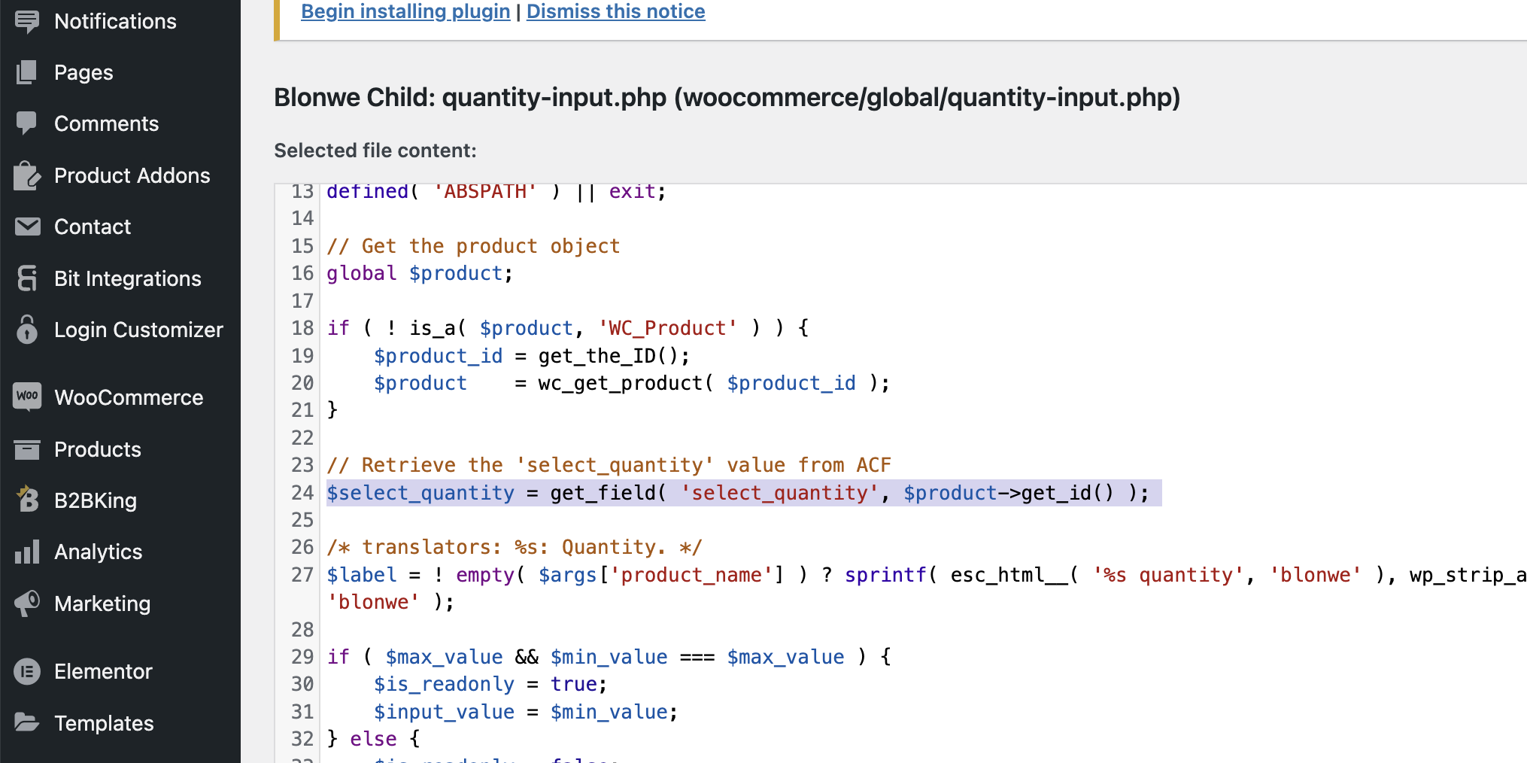1527x763 pixels.
Task: Click the Notifications speech bubble icon
Action: click(x=27, y=21)
